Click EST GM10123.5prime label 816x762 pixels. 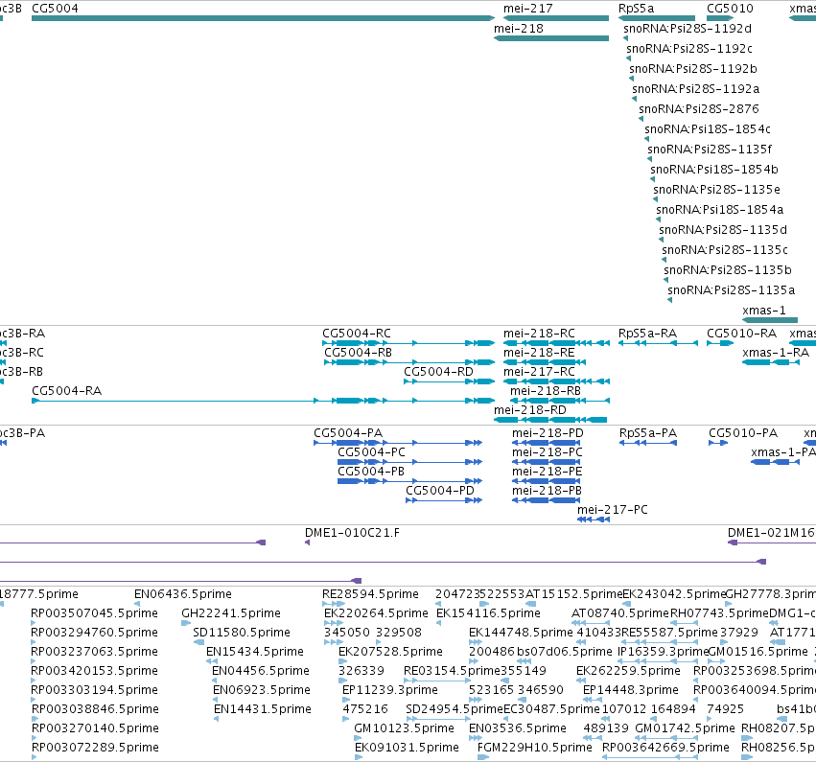404,728
